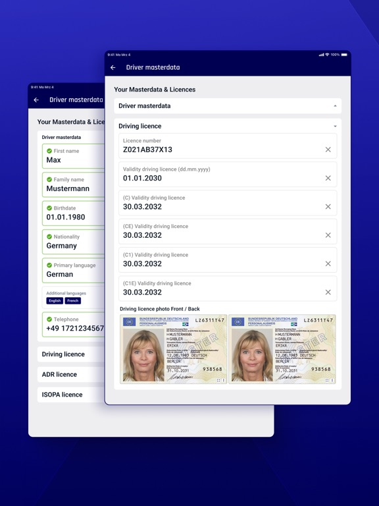
Task: Edit the Validity driving licence (dd.mm.yyyy) field
Action: tap(228, 174)
